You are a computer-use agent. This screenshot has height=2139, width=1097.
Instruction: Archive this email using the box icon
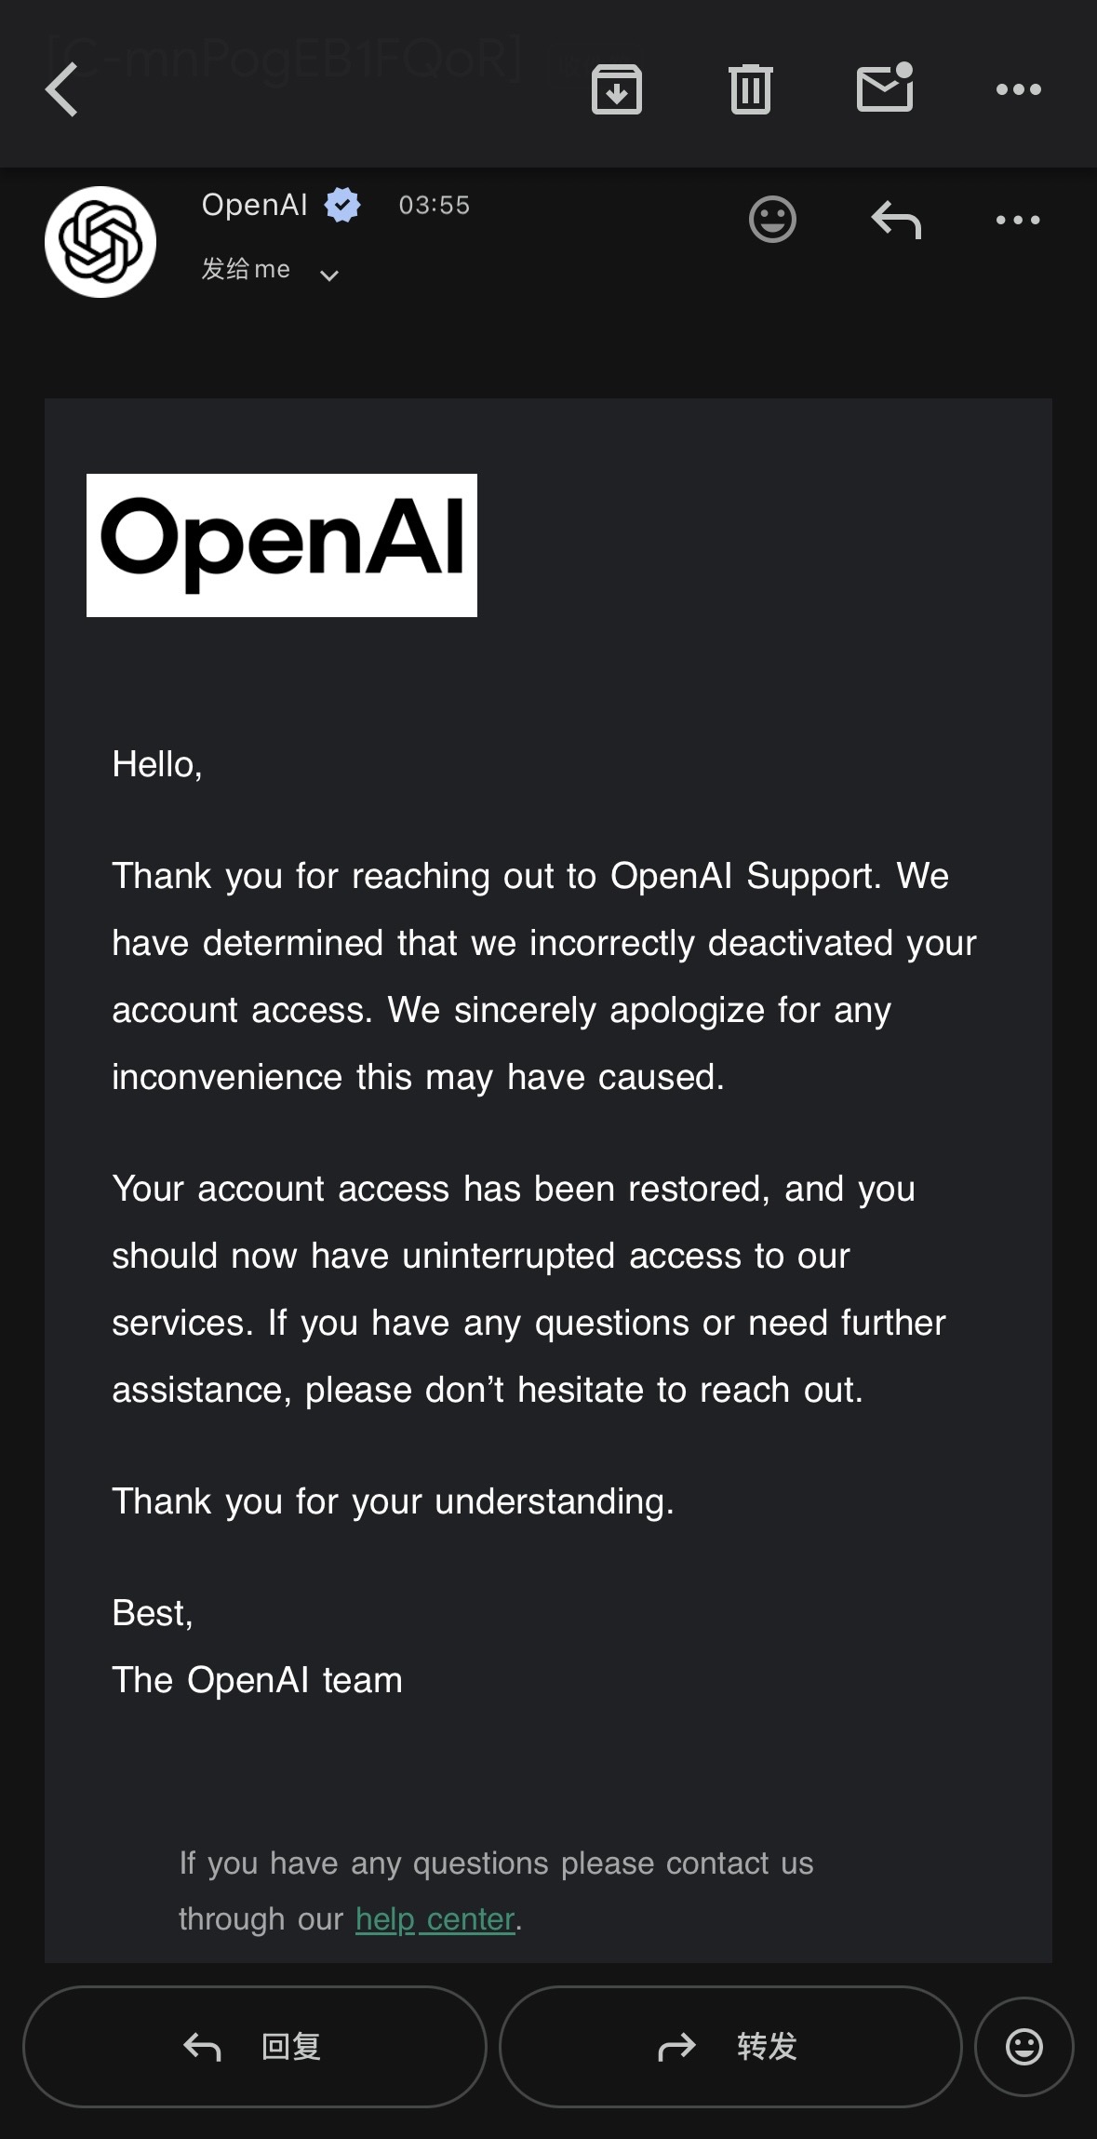[617, 89]
